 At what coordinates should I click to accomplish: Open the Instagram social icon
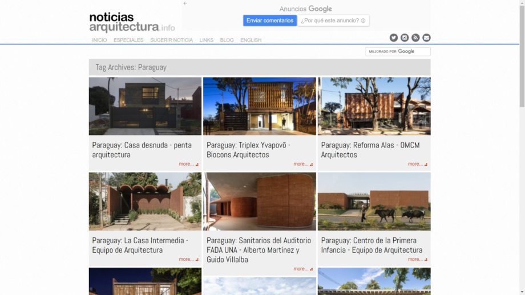tap(405, 38)
